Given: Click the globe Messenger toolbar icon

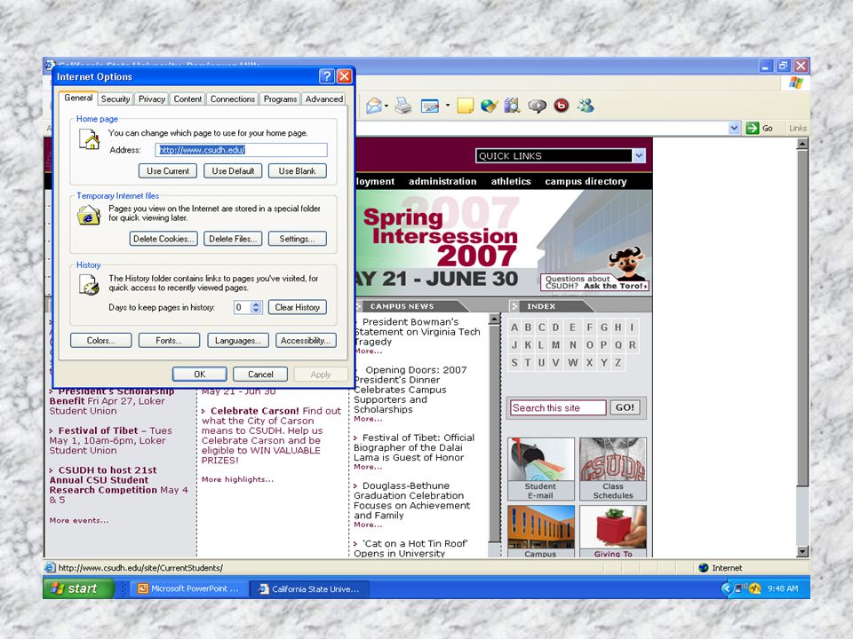Looking at the screenshot, I should 489,106.
